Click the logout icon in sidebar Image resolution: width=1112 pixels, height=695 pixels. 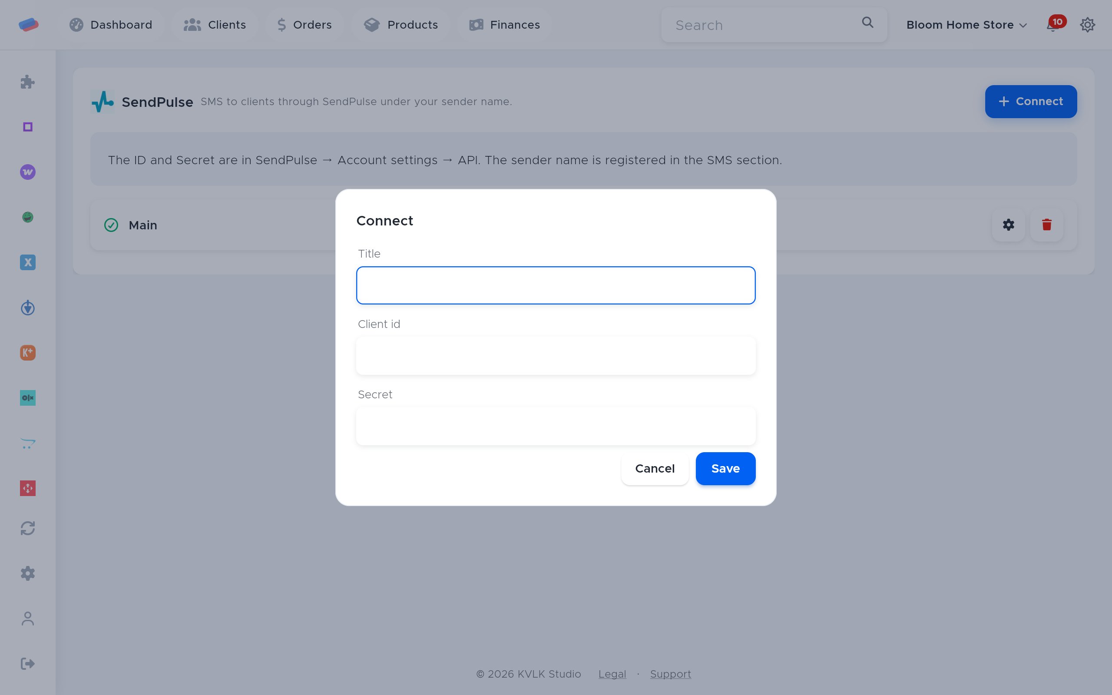(x=27, y=663)
